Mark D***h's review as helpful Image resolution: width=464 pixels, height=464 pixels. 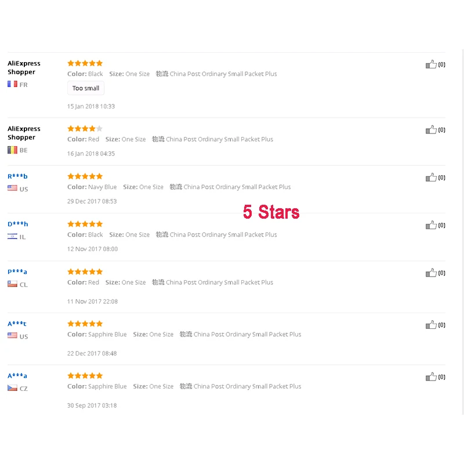click(431, 225)
